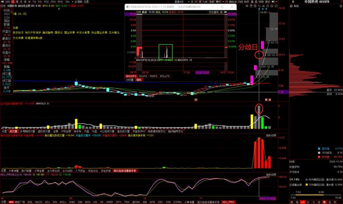Maximize the intraday popup window

coord(222,7)
